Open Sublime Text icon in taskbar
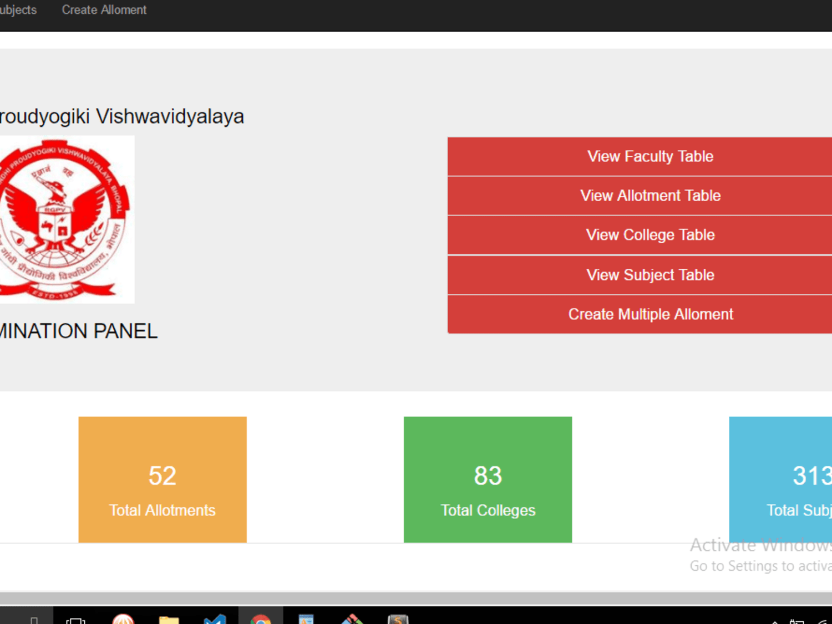This screenshot has height=624, width=832. pyautogui.click(x=398, y=618)
